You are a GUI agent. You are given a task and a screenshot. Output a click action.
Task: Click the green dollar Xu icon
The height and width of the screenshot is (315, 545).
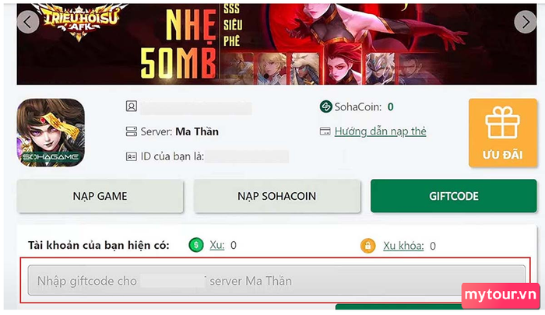click(196, 245)
